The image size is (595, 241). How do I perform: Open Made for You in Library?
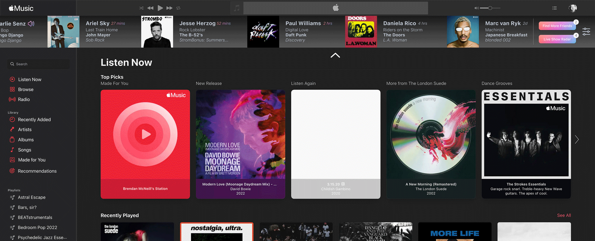click(x=32, y=160)
